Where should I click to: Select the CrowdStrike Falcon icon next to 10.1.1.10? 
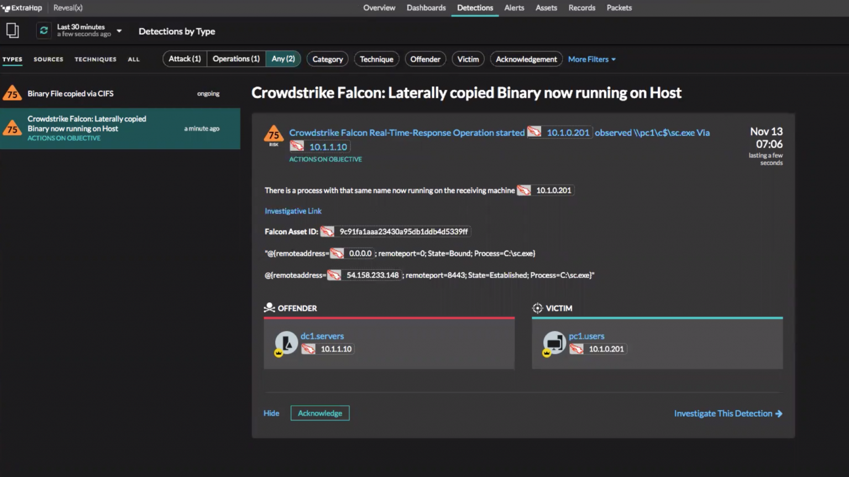click(x=297, y=146)
